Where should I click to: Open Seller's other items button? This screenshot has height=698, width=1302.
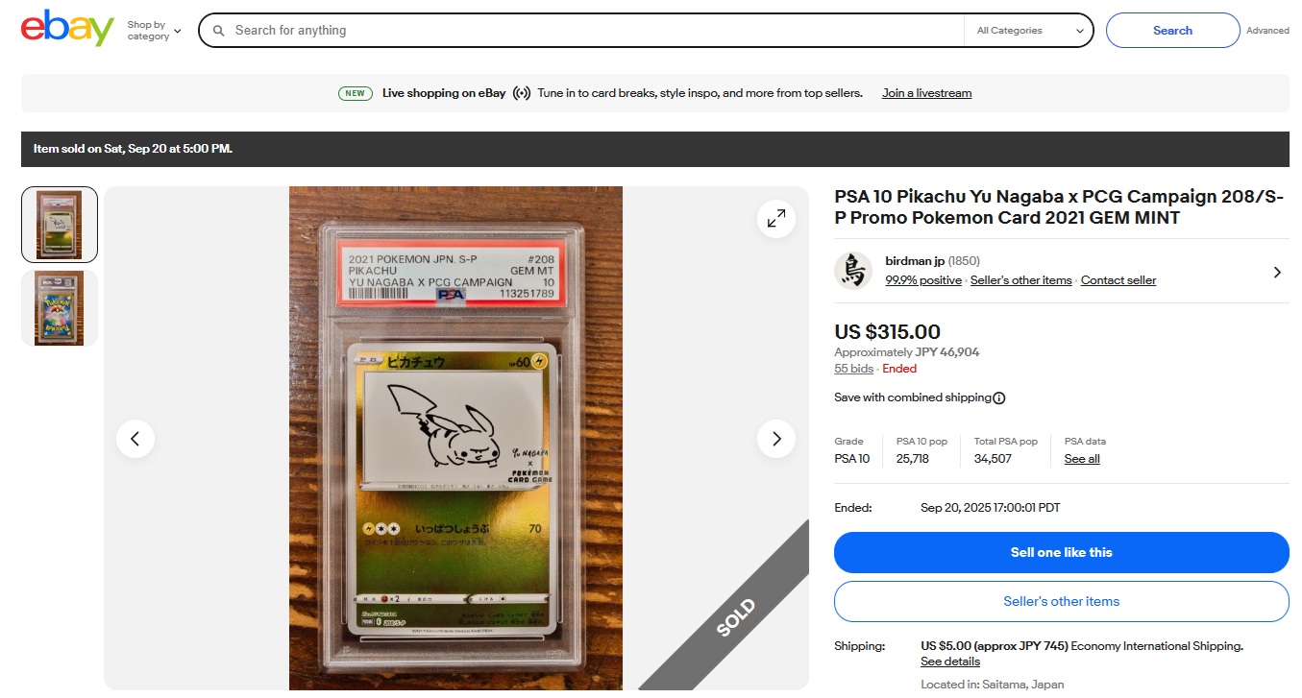(x=1061, y=601)
